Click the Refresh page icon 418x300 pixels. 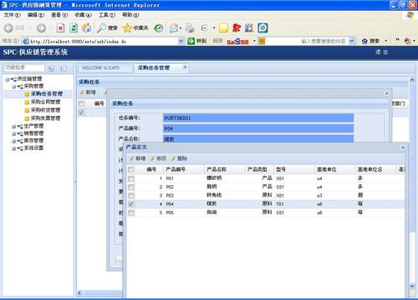pos(74,27)
